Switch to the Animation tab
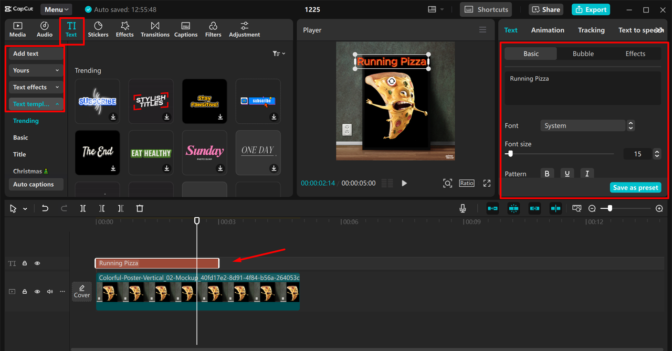Viewport: 672px width, 351px height. point(548,30)
